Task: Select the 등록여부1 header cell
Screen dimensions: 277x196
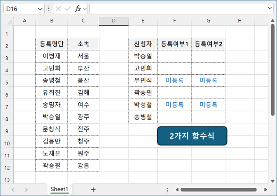Action: (x=175, y=44)
